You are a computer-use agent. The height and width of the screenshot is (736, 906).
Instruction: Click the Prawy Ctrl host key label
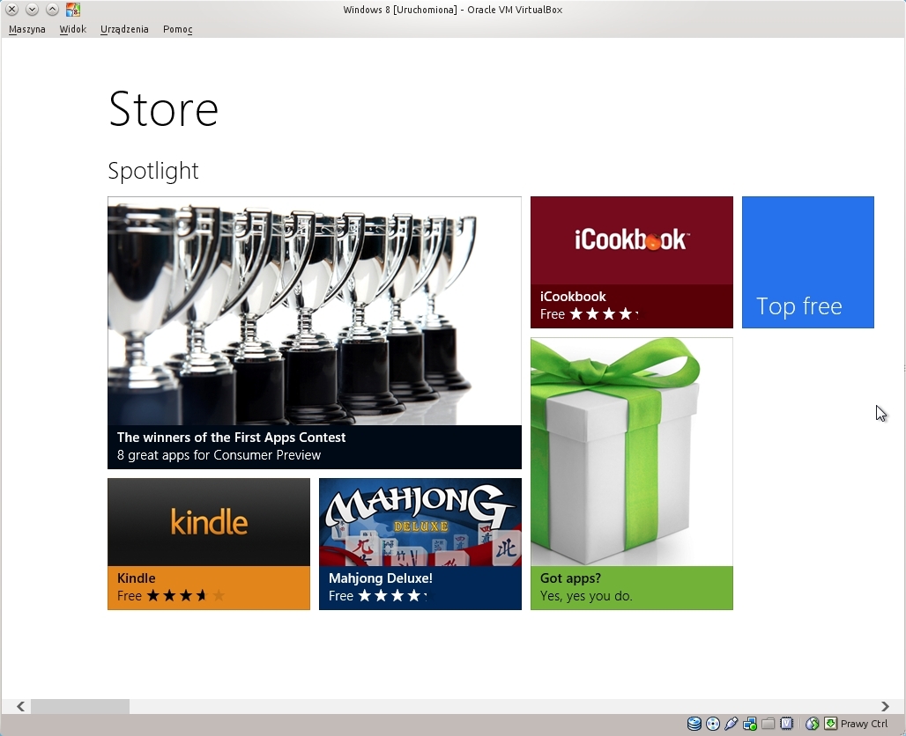coord(864,724)
